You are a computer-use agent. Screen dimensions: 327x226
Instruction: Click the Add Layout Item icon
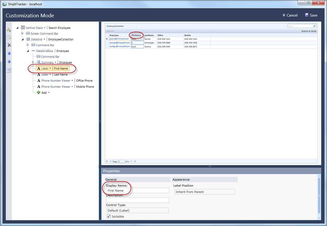pos(9,37)
